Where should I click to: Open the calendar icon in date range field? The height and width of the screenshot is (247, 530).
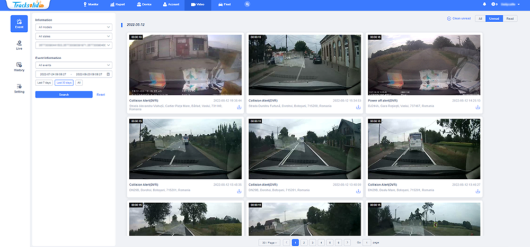click(109, 74)
